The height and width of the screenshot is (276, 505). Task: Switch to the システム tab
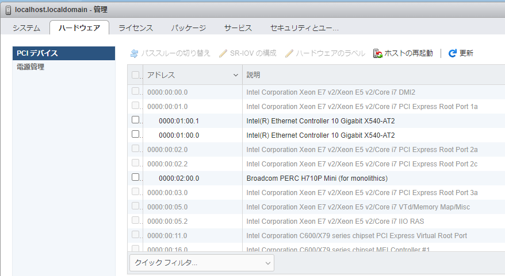[26, 28]
